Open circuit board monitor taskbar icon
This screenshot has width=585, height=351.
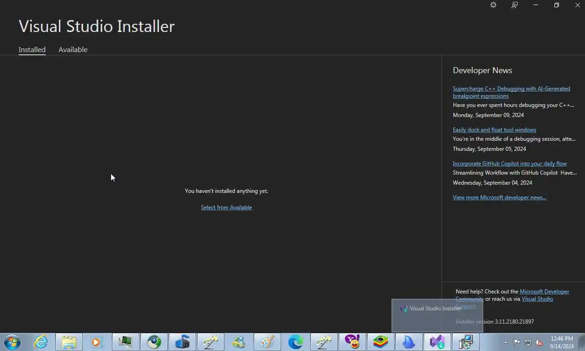126,342
